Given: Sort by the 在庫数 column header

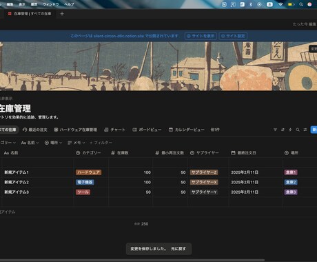Looking at the screenshot, I should pos(120,153).
